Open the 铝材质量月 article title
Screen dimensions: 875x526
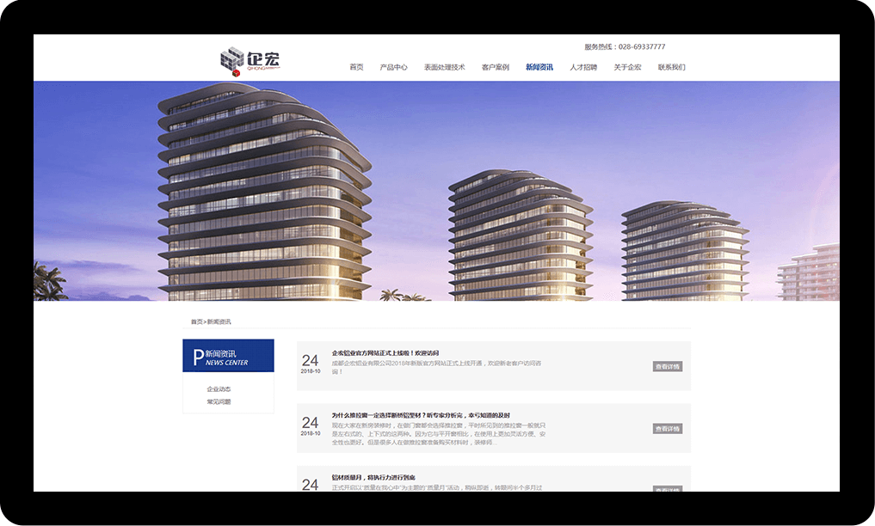373,477
